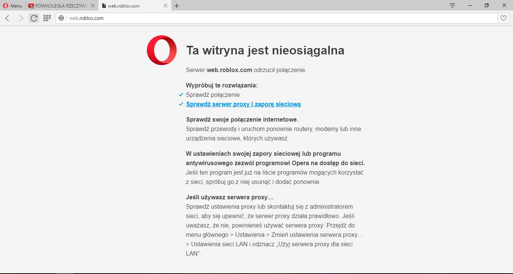
Task: Open a new tab with plus icon
Action: coord(177,6)
